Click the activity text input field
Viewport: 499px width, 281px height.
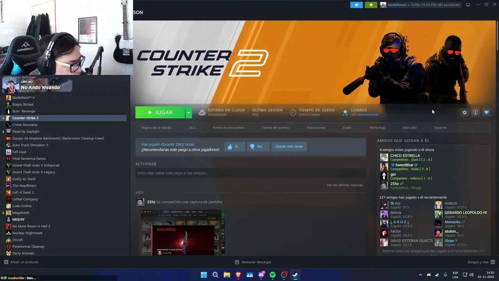(251, 173)
